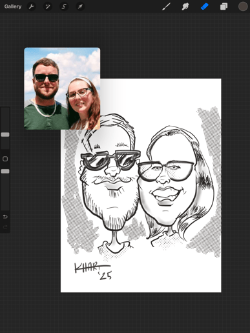
Task: Open the Gallery view
Action: (x=13, y=6)
